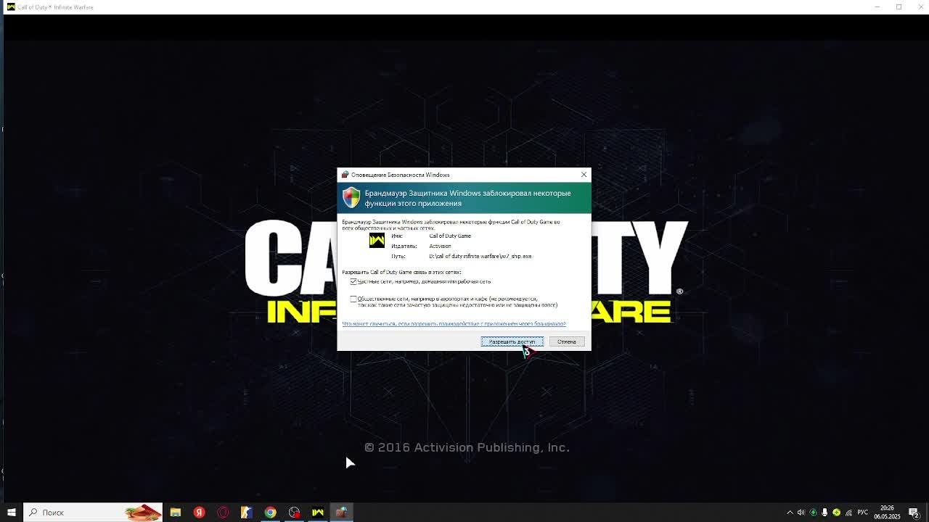
Task: Click the Call of Duty window title icon
Action: 11,7
